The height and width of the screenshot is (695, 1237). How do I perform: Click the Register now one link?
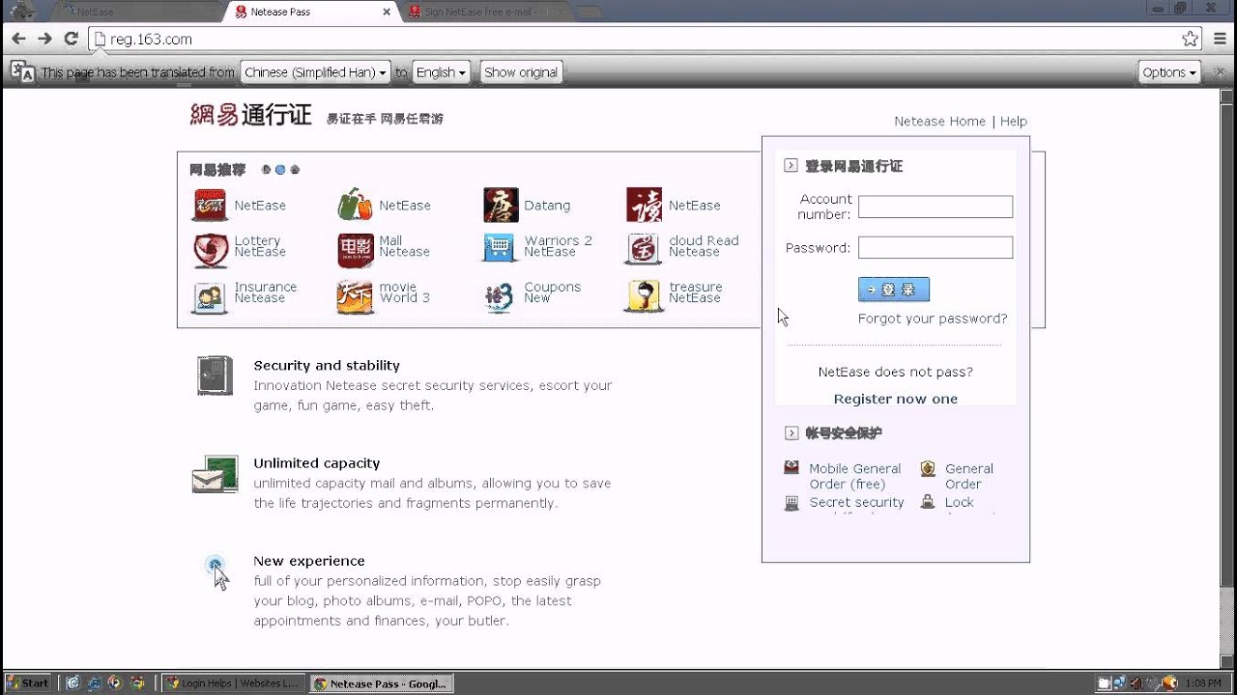[x=896, y=399]
